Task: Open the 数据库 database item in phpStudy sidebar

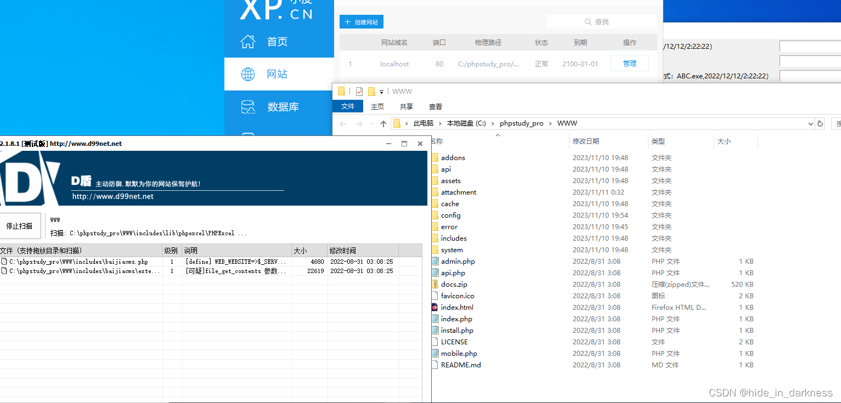Action: click(279, 107)
